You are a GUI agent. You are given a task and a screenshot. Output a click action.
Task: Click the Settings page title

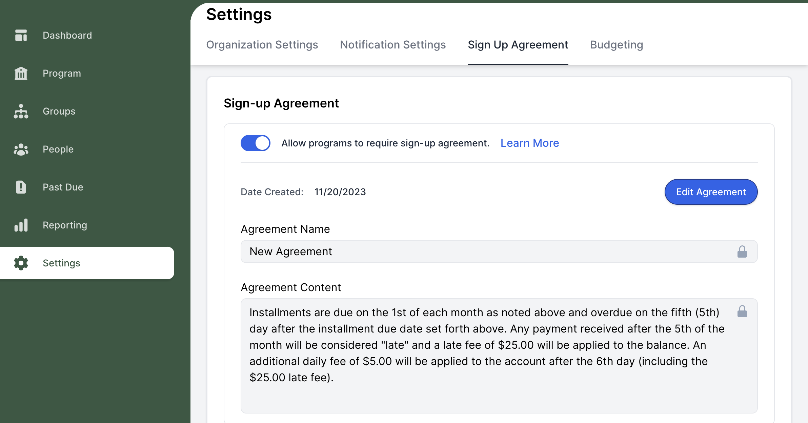click(x=239, y=14)
